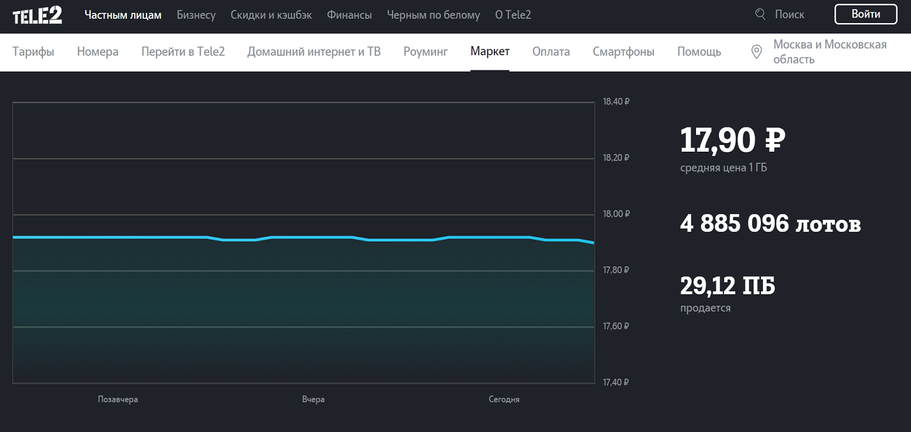Open the Финансы section
This screenshot has width=911, height=432.
[x=349, y=15]
